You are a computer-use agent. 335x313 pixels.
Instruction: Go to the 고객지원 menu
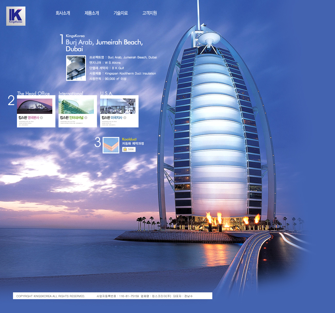pos(150,13)
